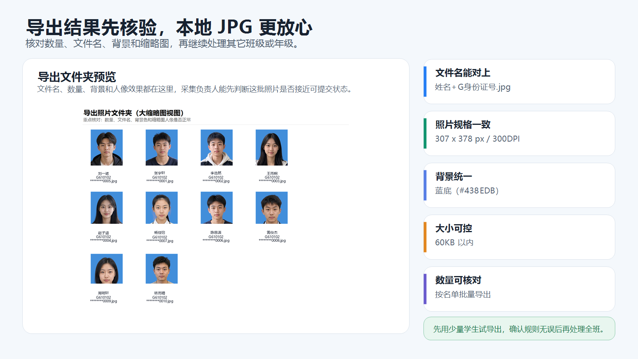Viewport: 638px width, 359px height.
Task: Open the photo thumbnail of 陈思源
Action: [x=217, y=208]
